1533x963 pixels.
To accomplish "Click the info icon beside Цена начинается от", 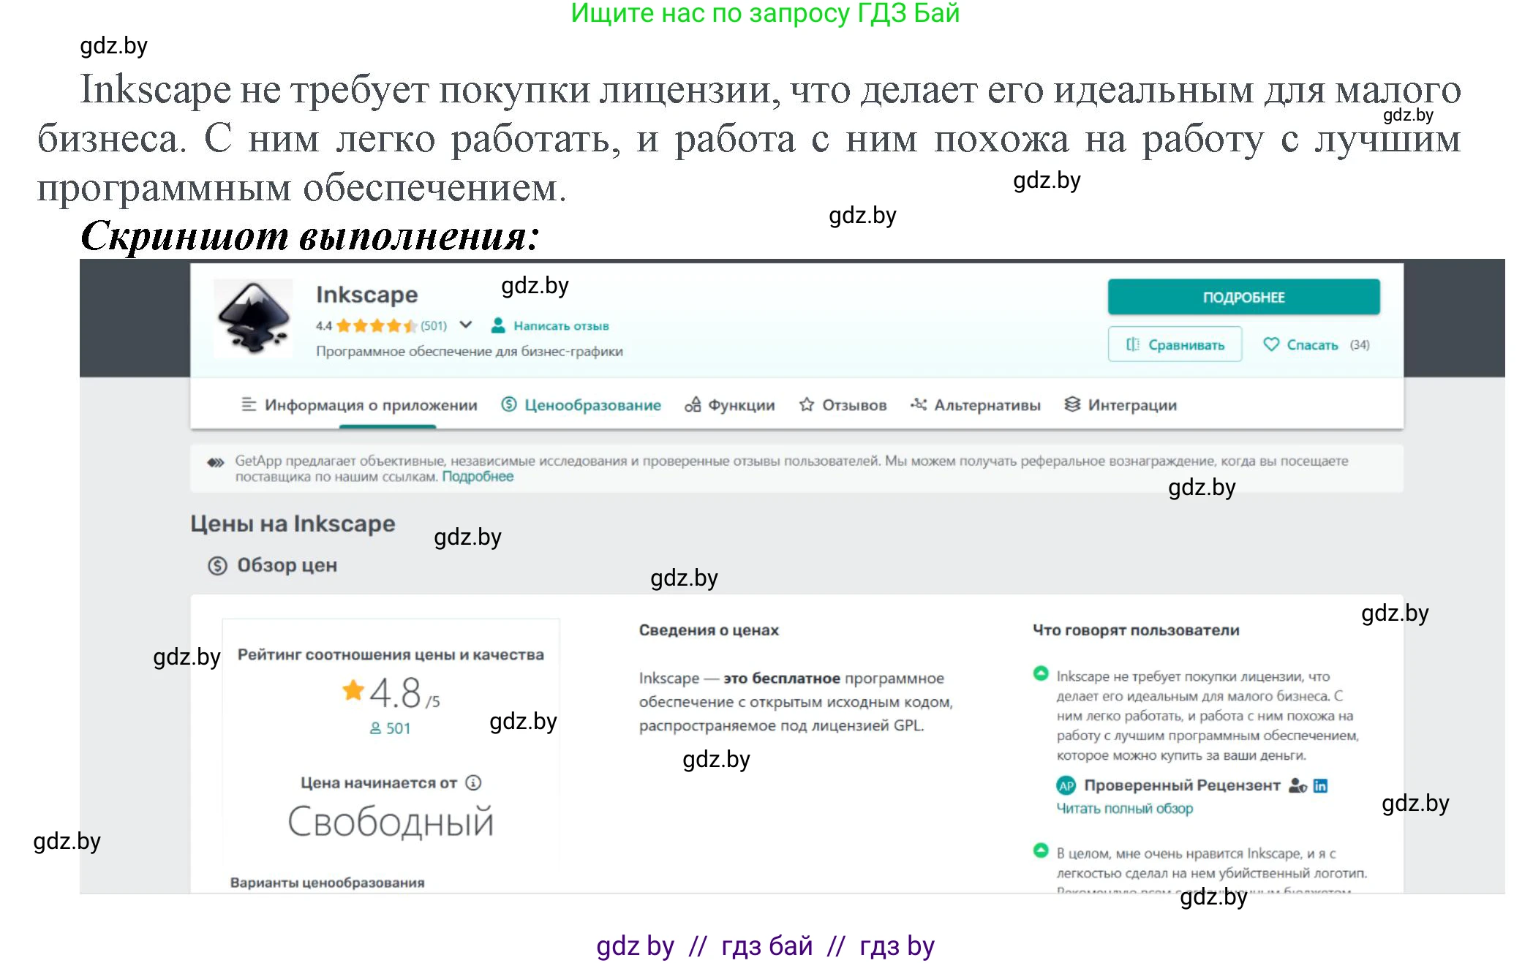I will coord(474,782).
